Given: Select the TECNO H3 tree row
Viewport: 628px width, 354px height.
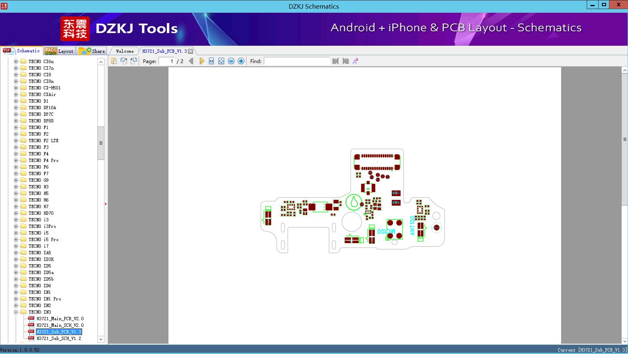Looking at the screenshot, I should 38,187.
